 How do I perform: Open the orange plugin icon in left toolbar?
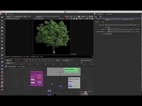[x=2, y=79]
